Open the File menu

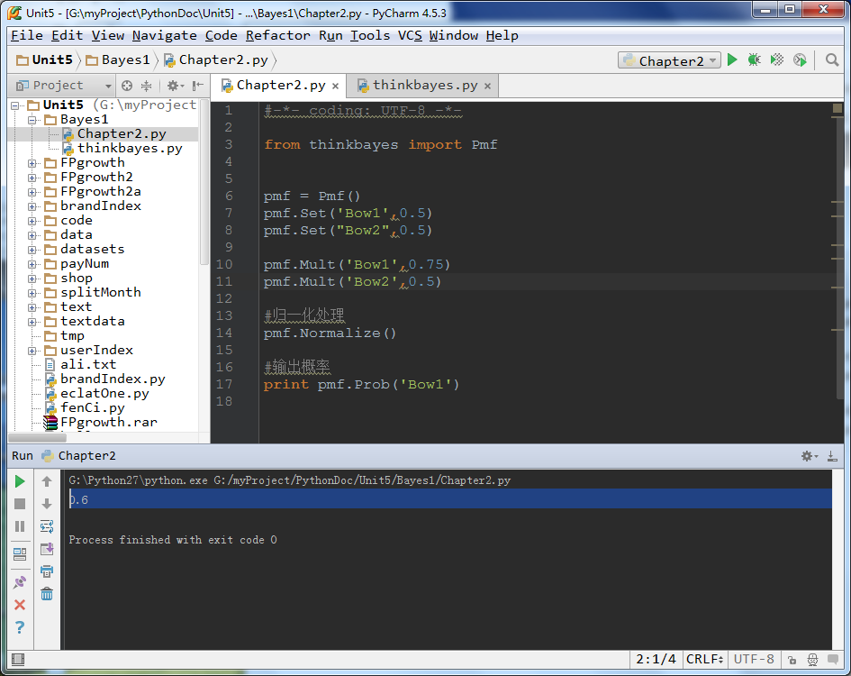pos(27,35)
